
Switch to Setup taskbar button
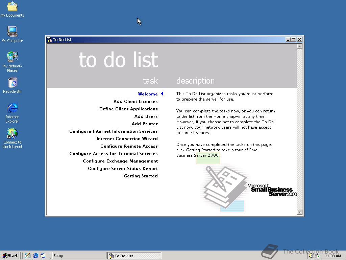[x=79, y=256]
